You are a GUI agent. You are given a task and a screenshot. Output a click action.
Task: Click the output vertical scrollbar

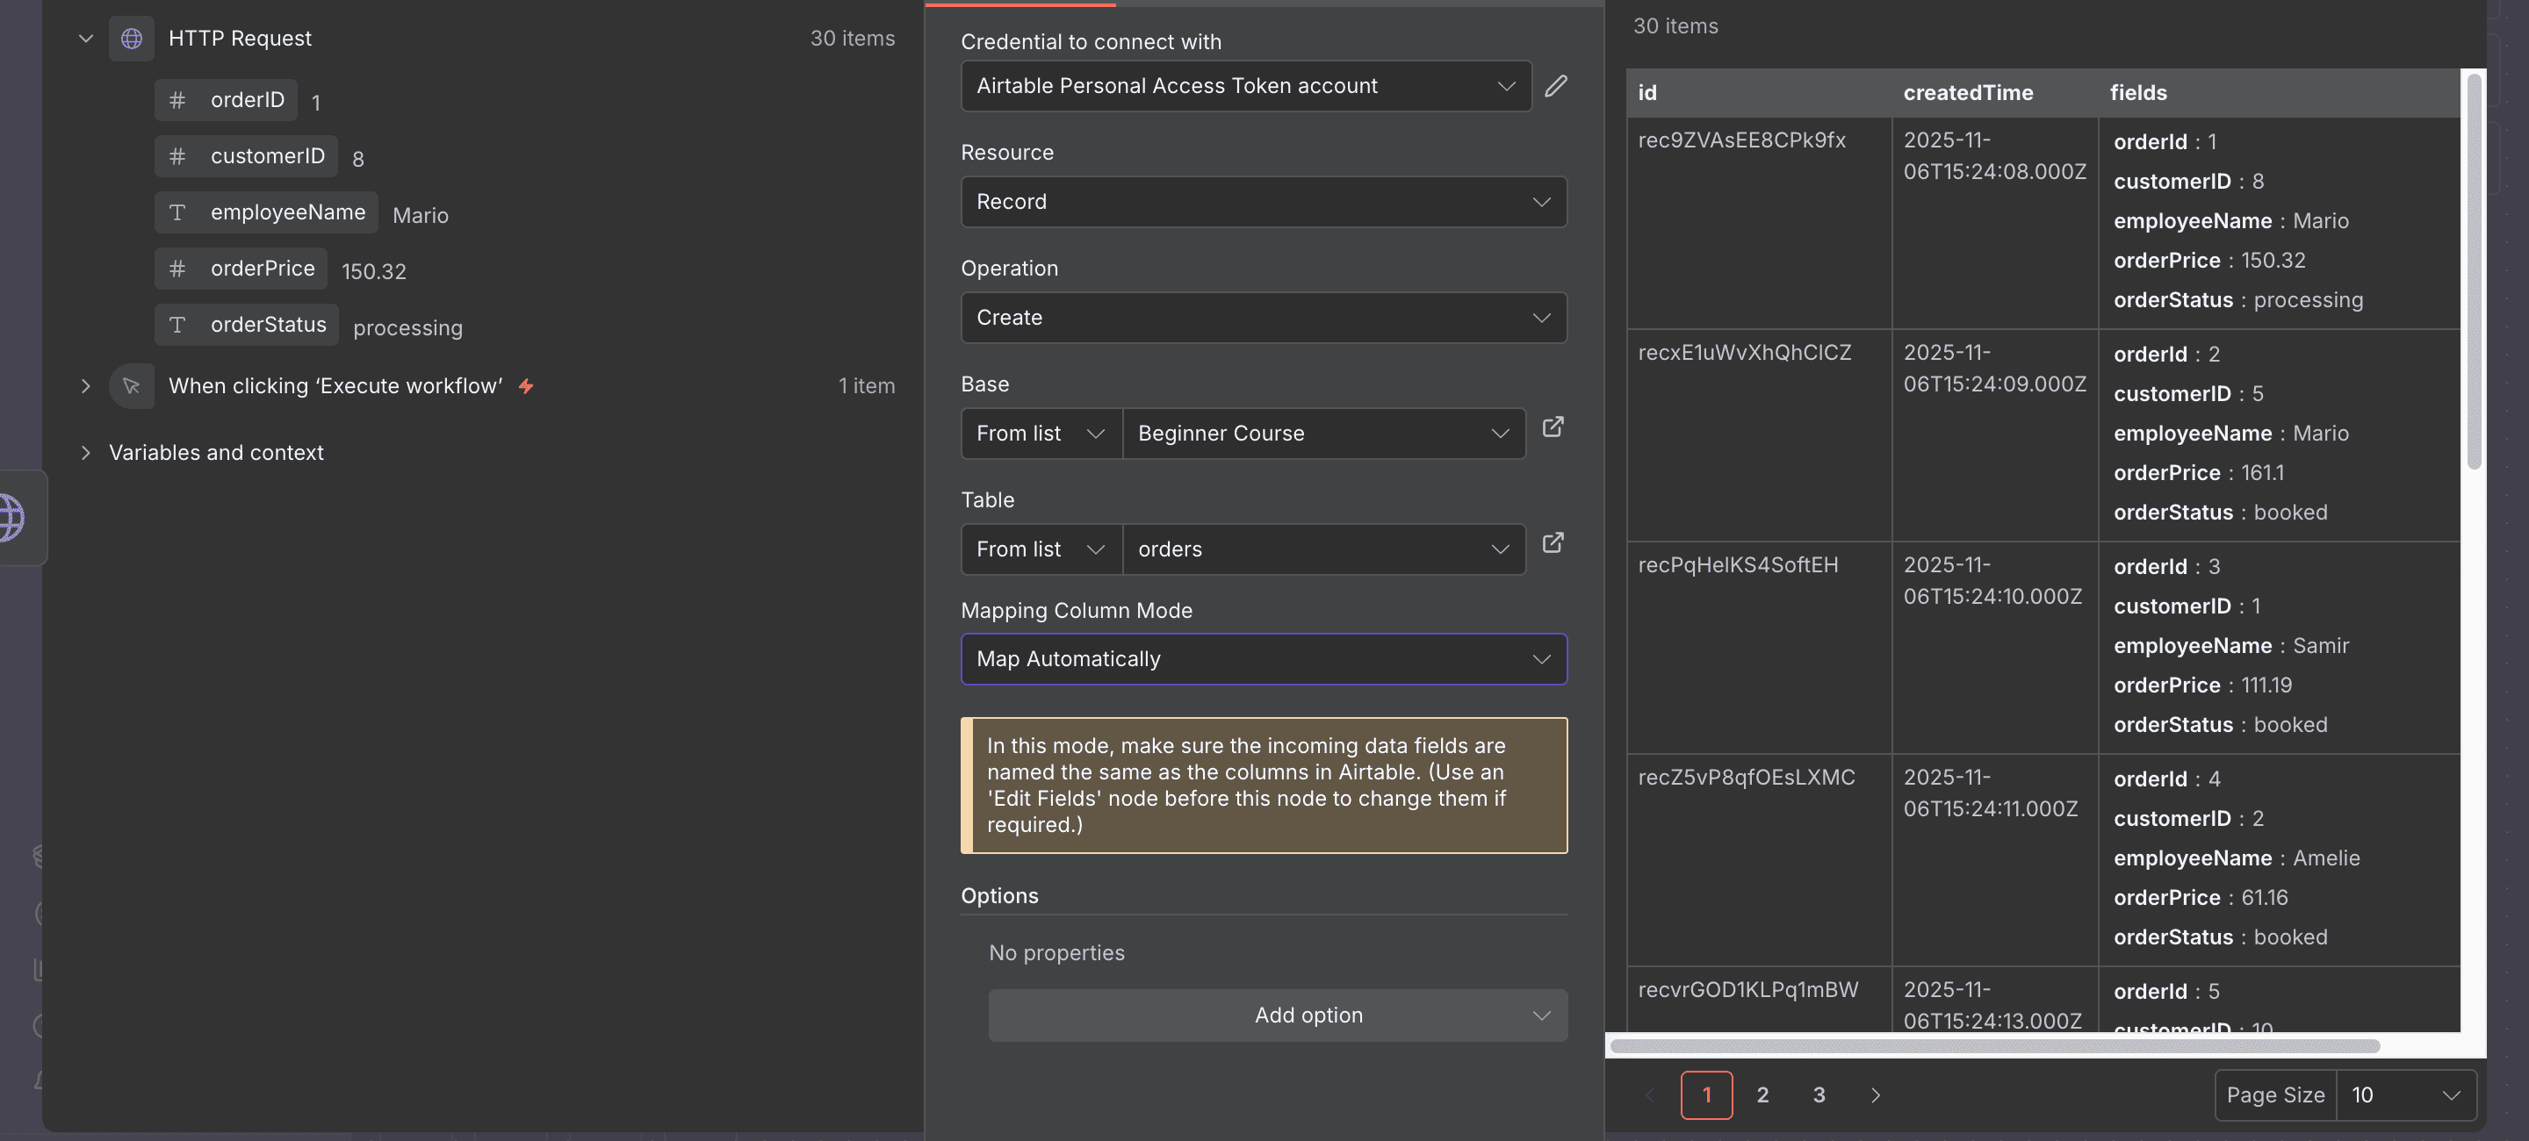2474,272
